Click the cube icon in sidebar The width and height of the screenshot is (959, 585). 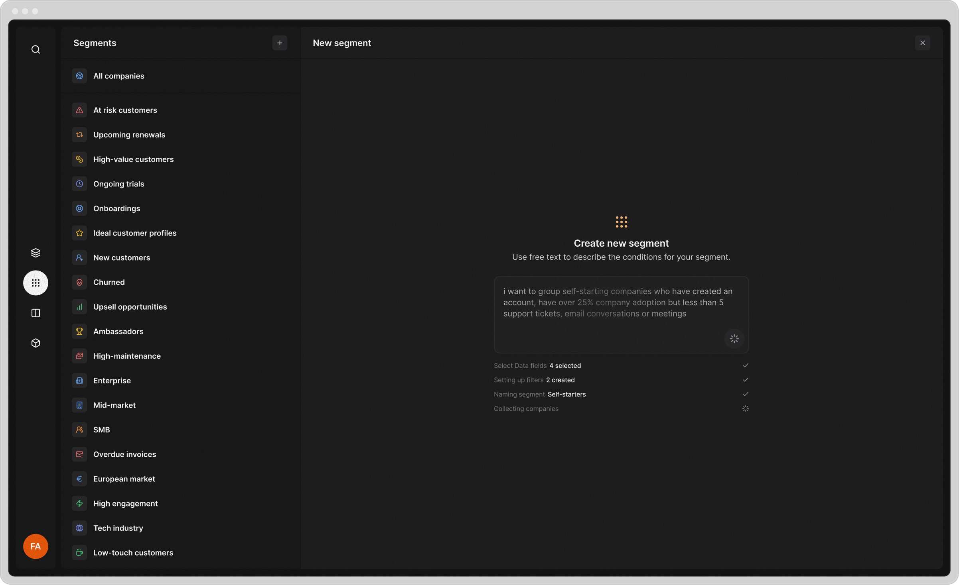pos(36,343)
